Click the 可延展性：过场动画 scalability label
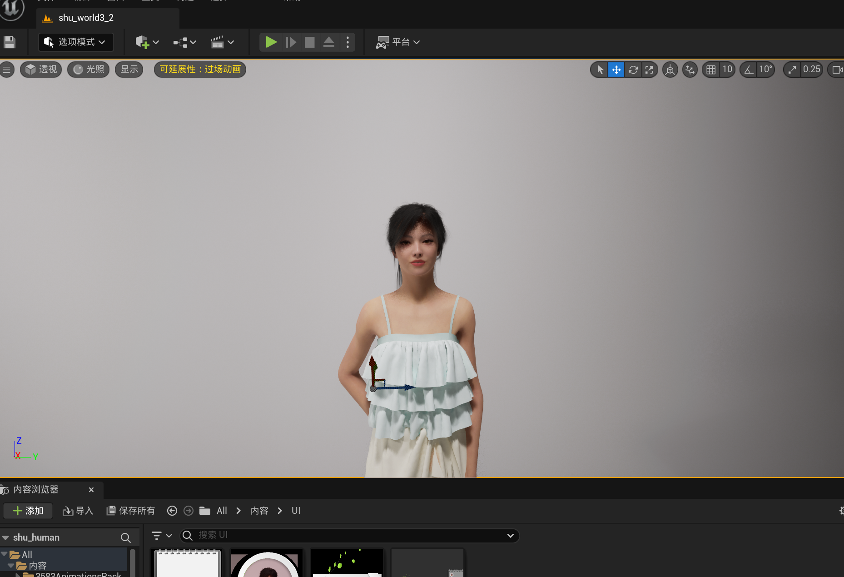The width and height of the screenshot is (844, 577). click(200, 70)
